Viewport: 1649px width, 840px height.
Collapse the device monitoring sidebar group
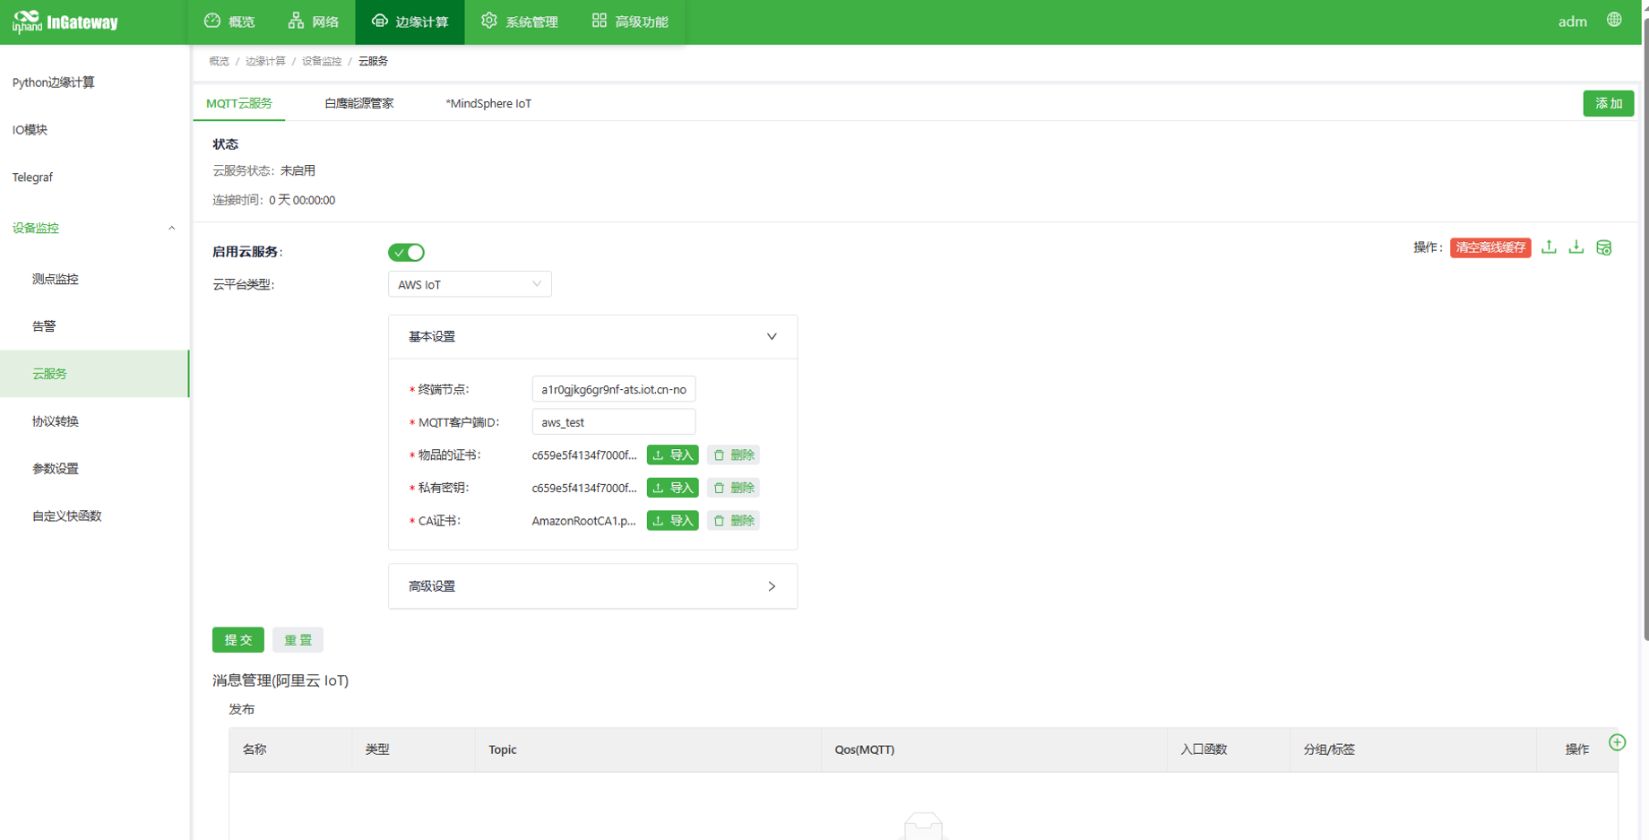coord(94,228)
